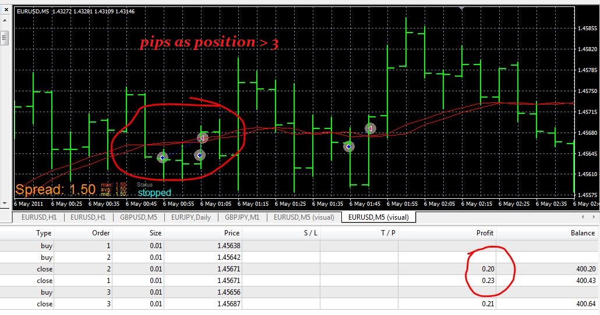Select the price cell 1.45642
This screenshot has height=315, width=600.
(x=229, y=257)
